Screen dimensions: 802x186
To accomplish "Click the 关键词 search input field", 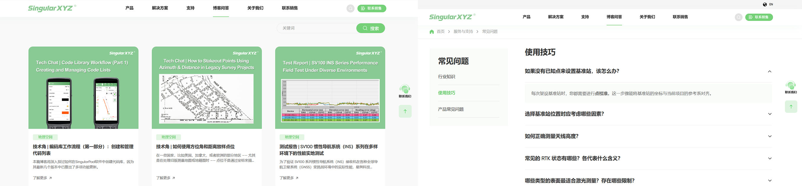I will click(316, 28).
